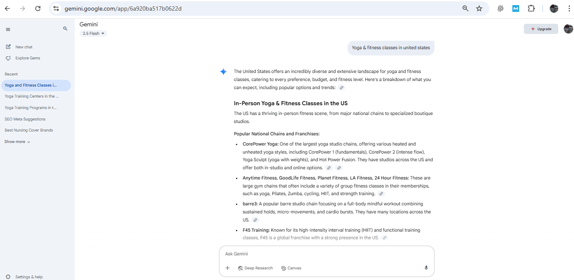Image resolution: width=574 pixels, height=280 pixels.
Task: Reload the Gemini page
Action: click(38, 8)
